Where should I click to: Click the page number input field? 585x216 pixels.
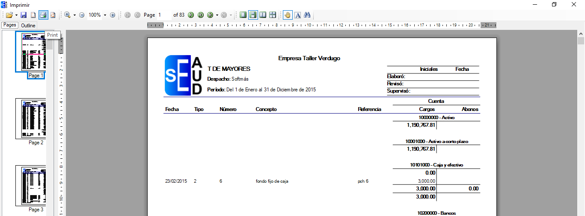pos(164,15)
